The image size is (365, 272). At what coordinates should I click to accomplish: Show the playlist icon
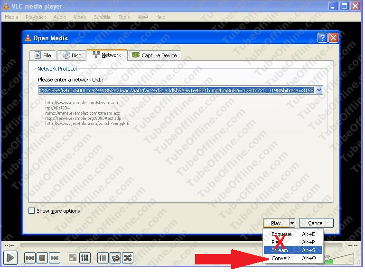click(103, 258)
